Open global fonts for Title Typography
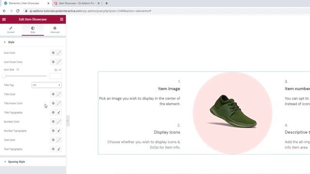This screenshot has height=174, width=310. [x=53, y=113]
